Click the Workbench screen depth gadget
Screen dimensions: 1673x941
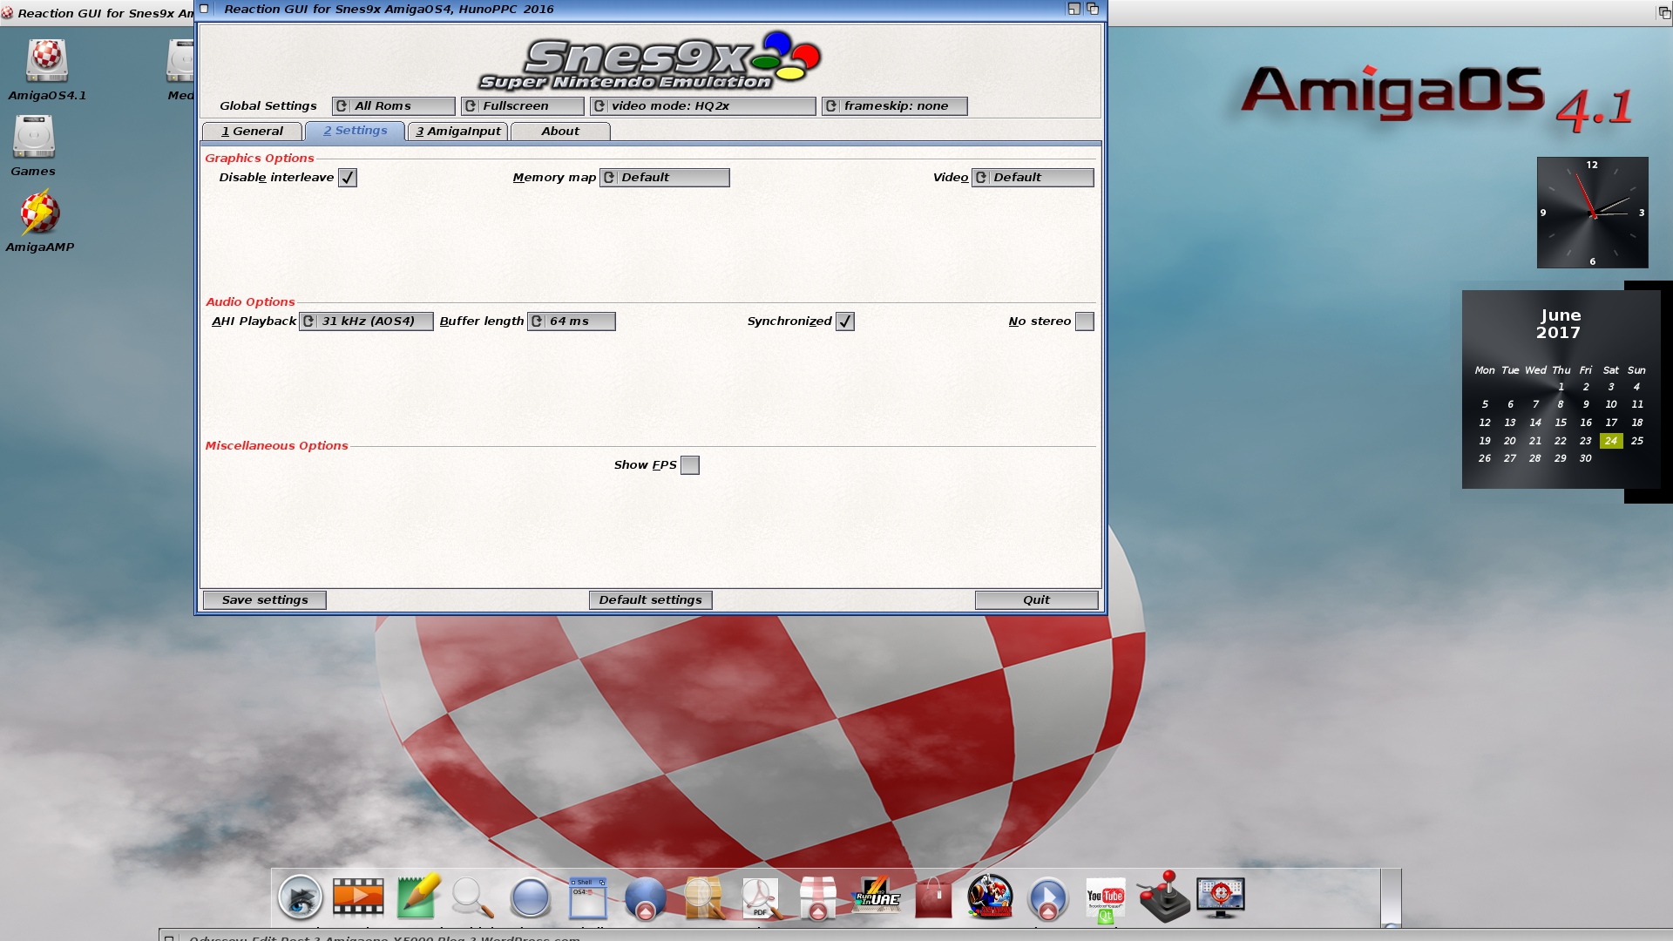pyautogui.click(x=1663, y=12)
